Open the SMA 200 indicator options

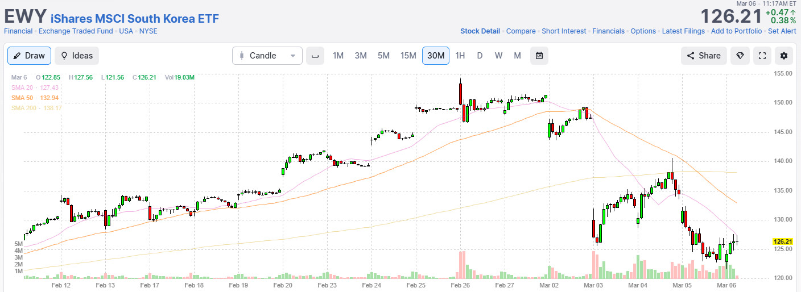point(36,108)
